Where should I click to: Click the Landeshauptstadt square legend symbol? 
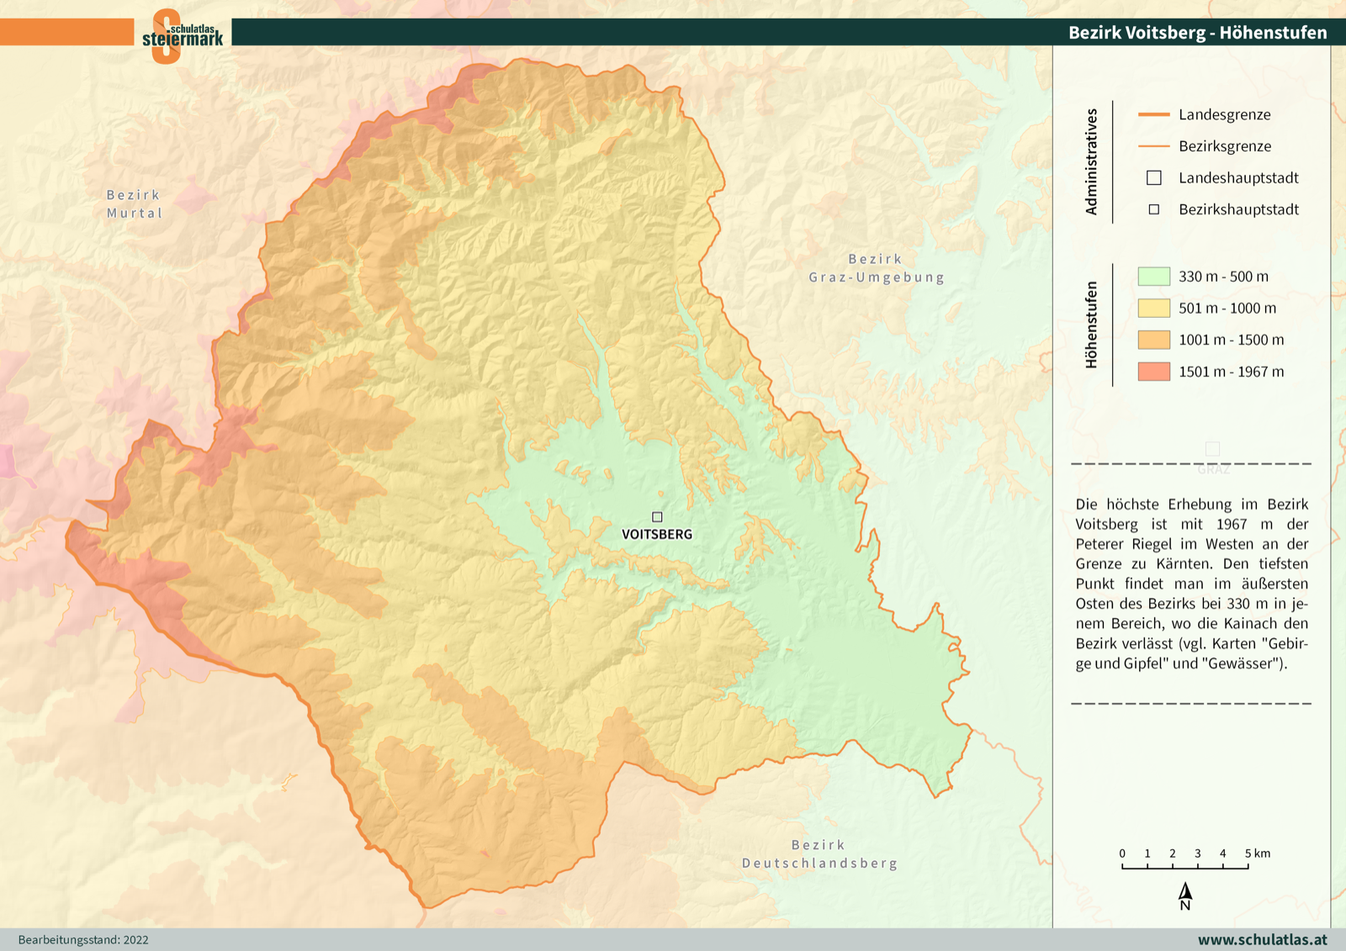tap(1154, 178)
